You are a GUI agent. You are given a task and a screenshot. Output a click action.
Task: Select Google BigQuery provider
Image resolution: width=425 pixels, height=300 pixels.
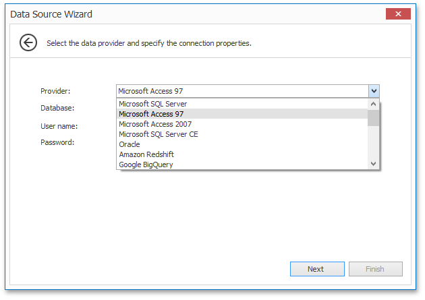[x=242, y=164]
